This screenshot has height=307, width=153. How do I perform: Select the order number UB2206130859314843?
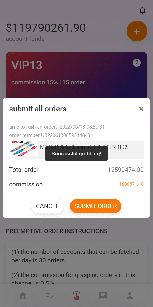point(50,135)
